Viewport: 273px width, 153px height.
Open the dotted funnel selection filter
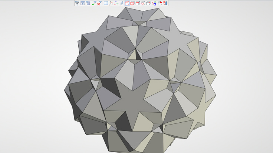(77, 3)
